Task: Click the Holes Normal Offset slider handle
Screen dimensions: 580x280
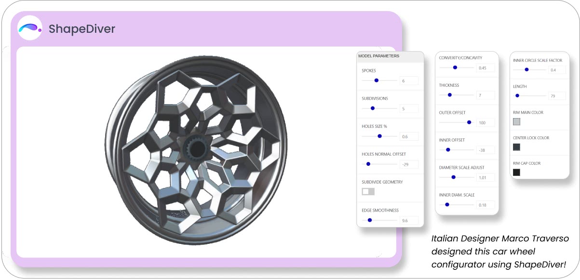Action: coord(368,164)
